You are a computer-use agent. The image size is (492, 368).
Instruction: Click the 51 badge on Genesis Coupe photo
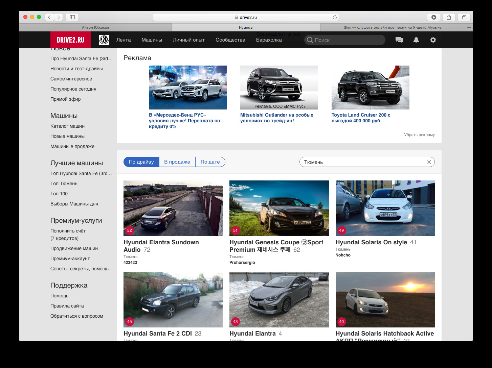[236, 230]
